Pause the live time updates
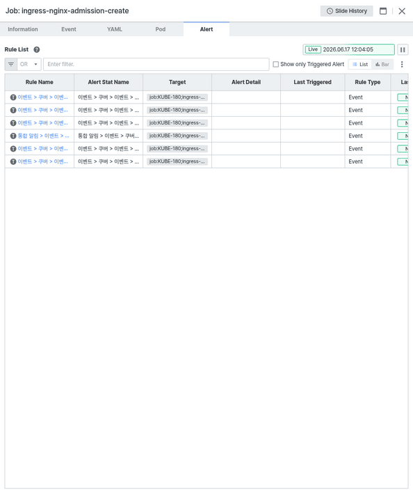This screenshot has width=413, height=496. click(403, 49)
